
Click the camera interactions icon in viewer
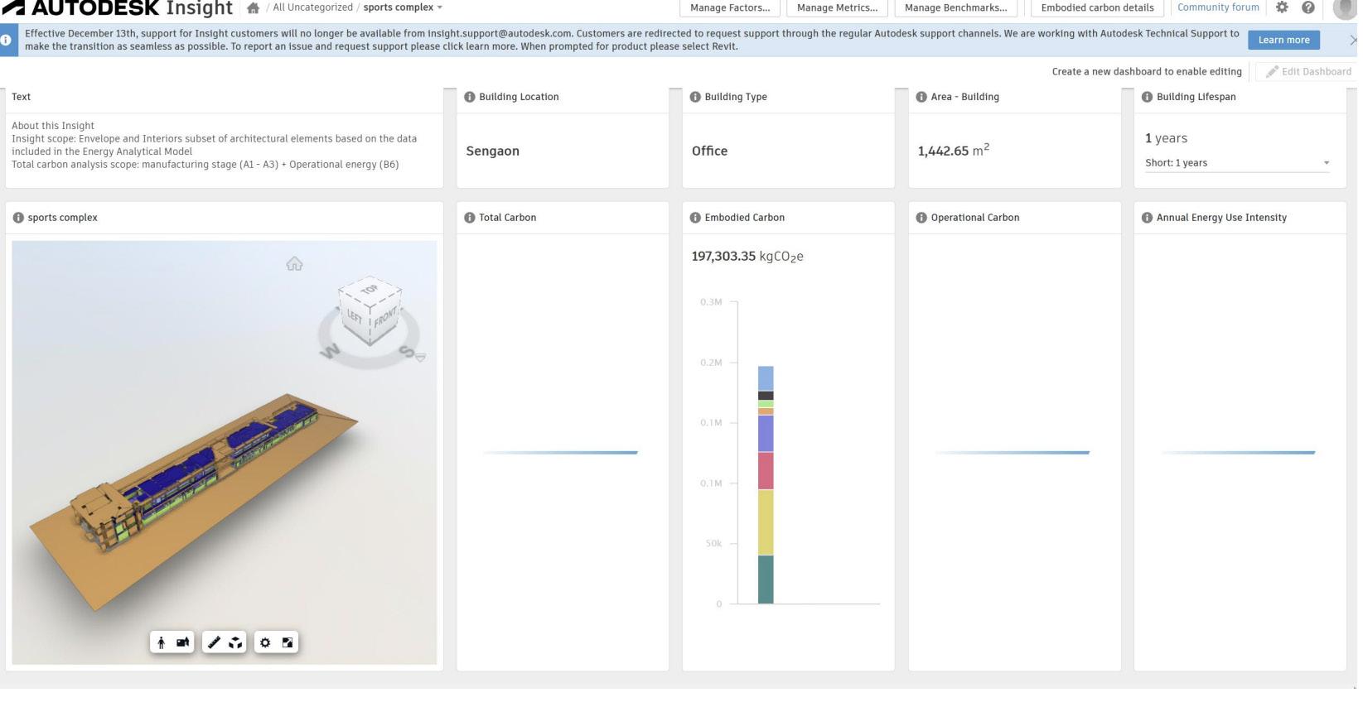pos(183,642)
